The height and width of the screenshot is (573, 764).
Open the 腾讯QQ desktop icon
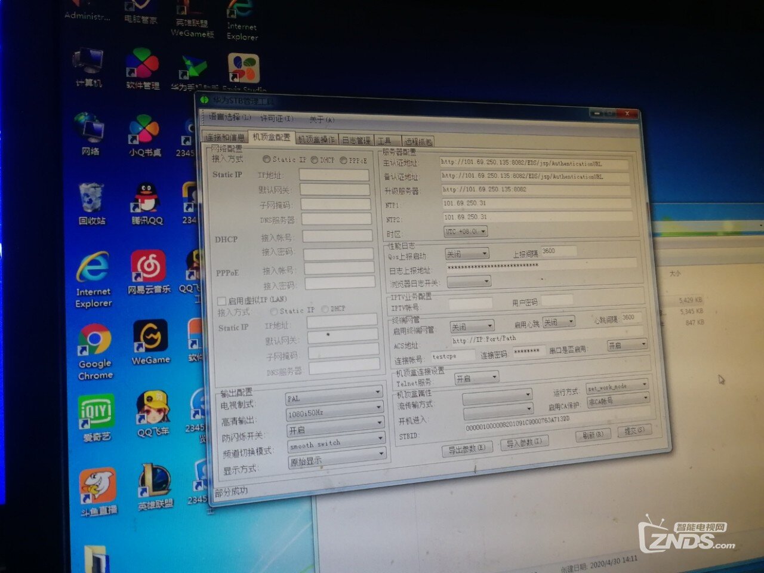point(147,199)
